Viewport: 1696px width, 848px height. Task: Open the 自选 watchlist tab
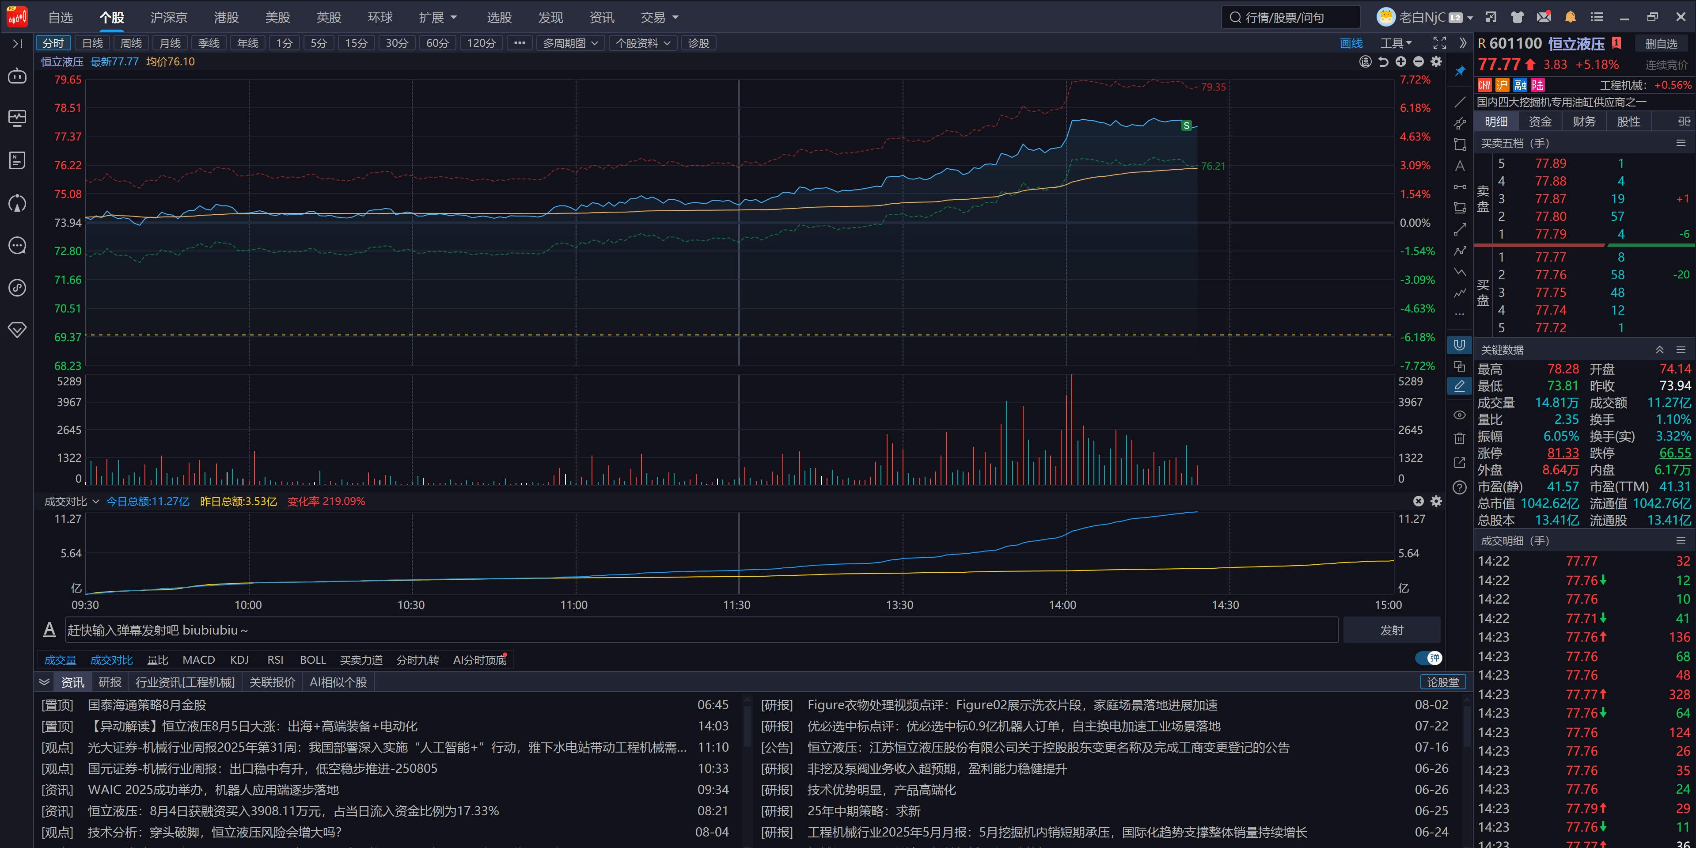61,17
